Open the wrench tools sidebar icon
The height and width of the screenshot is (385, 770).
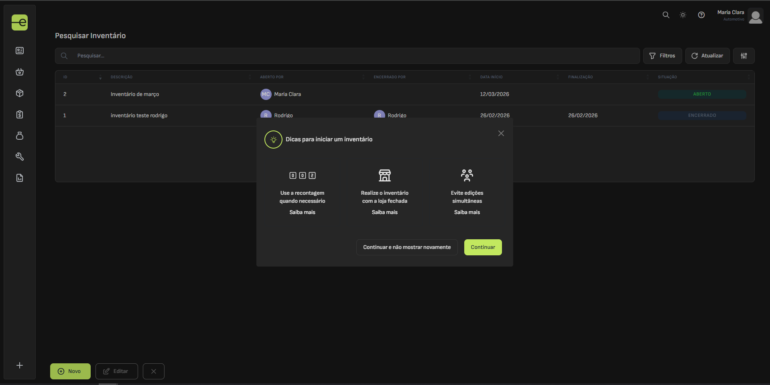coord(20,157)
